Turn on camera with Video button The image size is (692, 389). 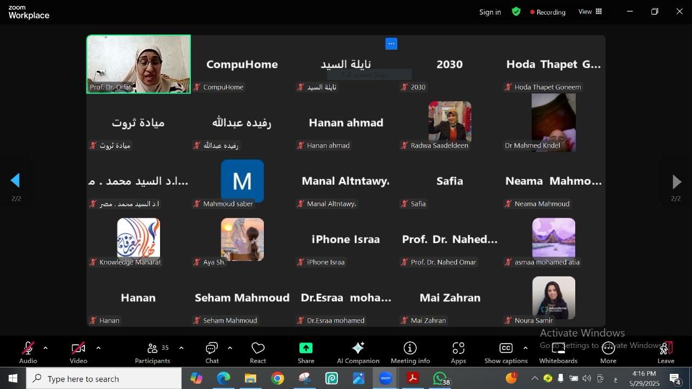[78, 352]
